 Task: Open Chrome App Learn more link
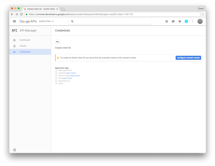(x=75, y=76)
